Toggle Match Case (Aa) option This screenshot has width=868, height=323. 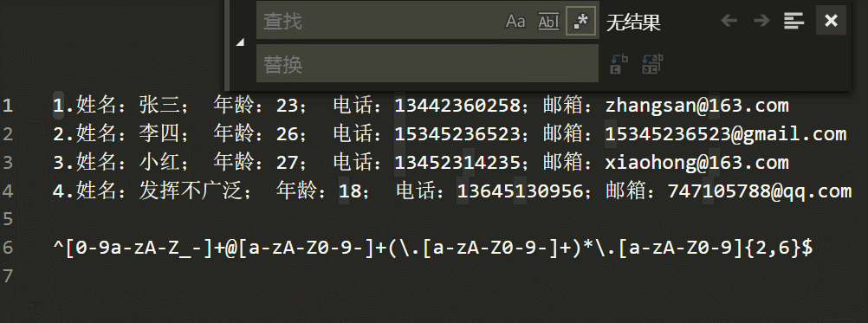[515, 22]
